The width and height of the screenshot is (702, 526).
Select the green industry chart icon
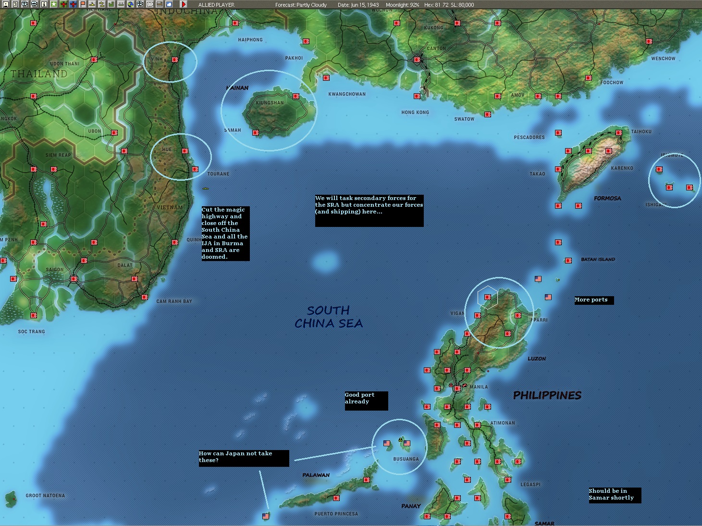pos(111,4)
